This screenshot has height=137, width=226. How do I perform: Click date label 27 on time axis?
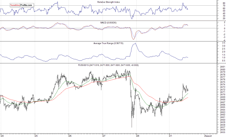tap(104, 136)
